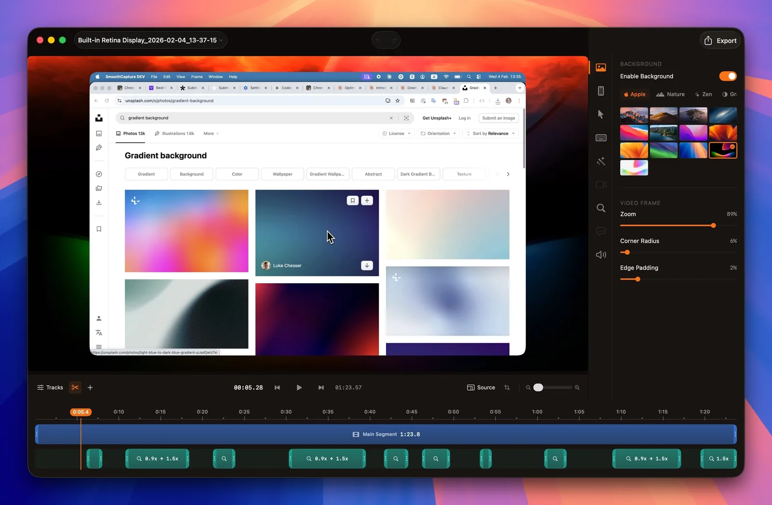Open the audio settings speaker icon
Viewport: 772px width, 505px height.
pos(601,254)
